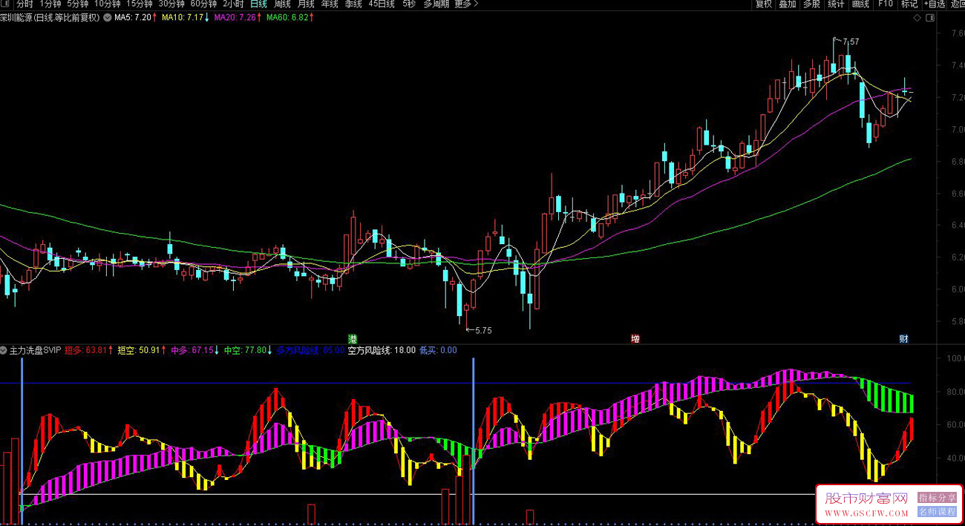Screen dimensions: 965x526
Task: Click the 7.57 high price marker
Action: point(850,42)
